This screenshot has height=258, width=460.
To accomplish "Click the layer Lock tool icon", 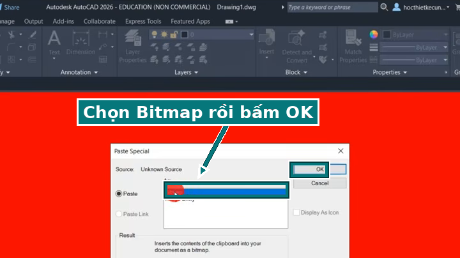I will click(191, 47).
